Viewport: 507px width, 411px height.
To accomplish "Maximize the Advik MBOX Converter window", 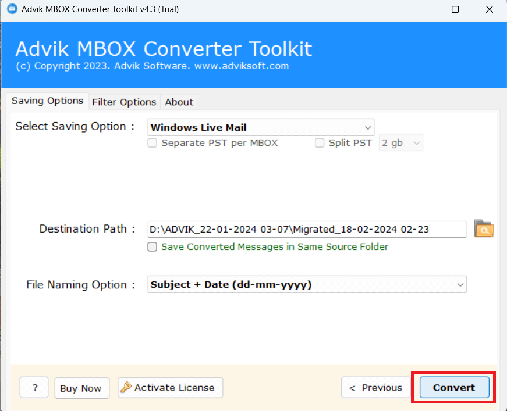I will pos(455,9).
